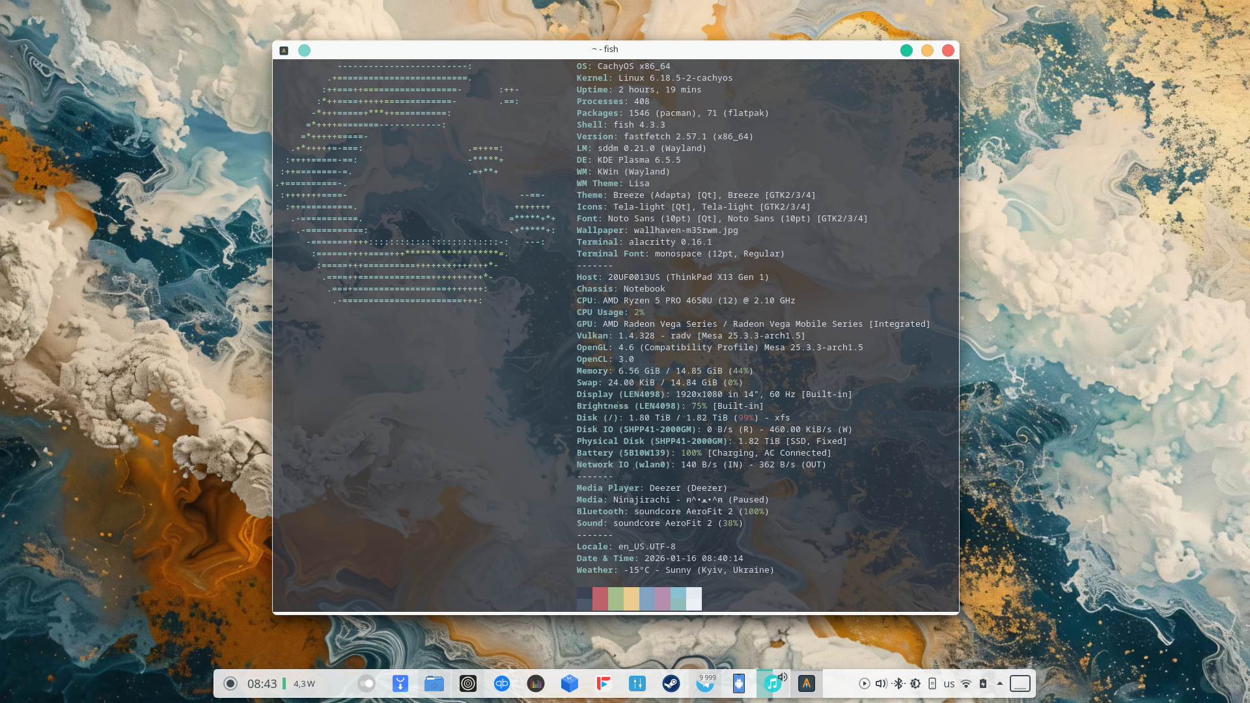Open the Android phone app icon
The width and height of the screenshot is (1250, 703).
point(738,683)
